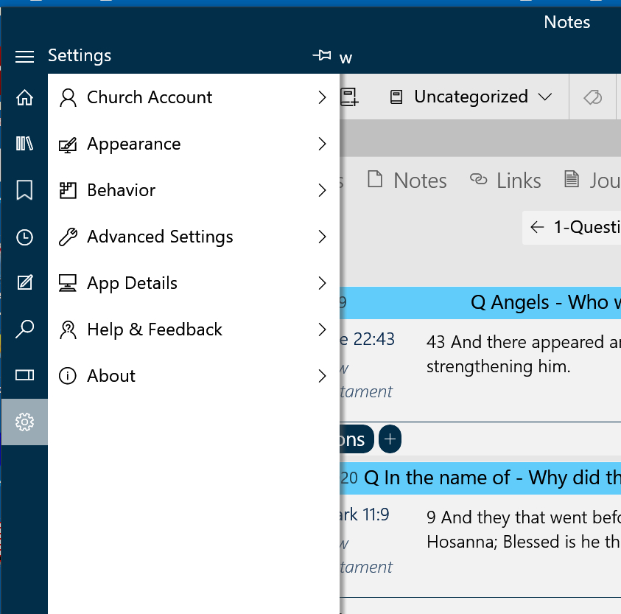The image size is (621, 614).
Task: Switch to the Links tab
Action: (x=506, y=181)
